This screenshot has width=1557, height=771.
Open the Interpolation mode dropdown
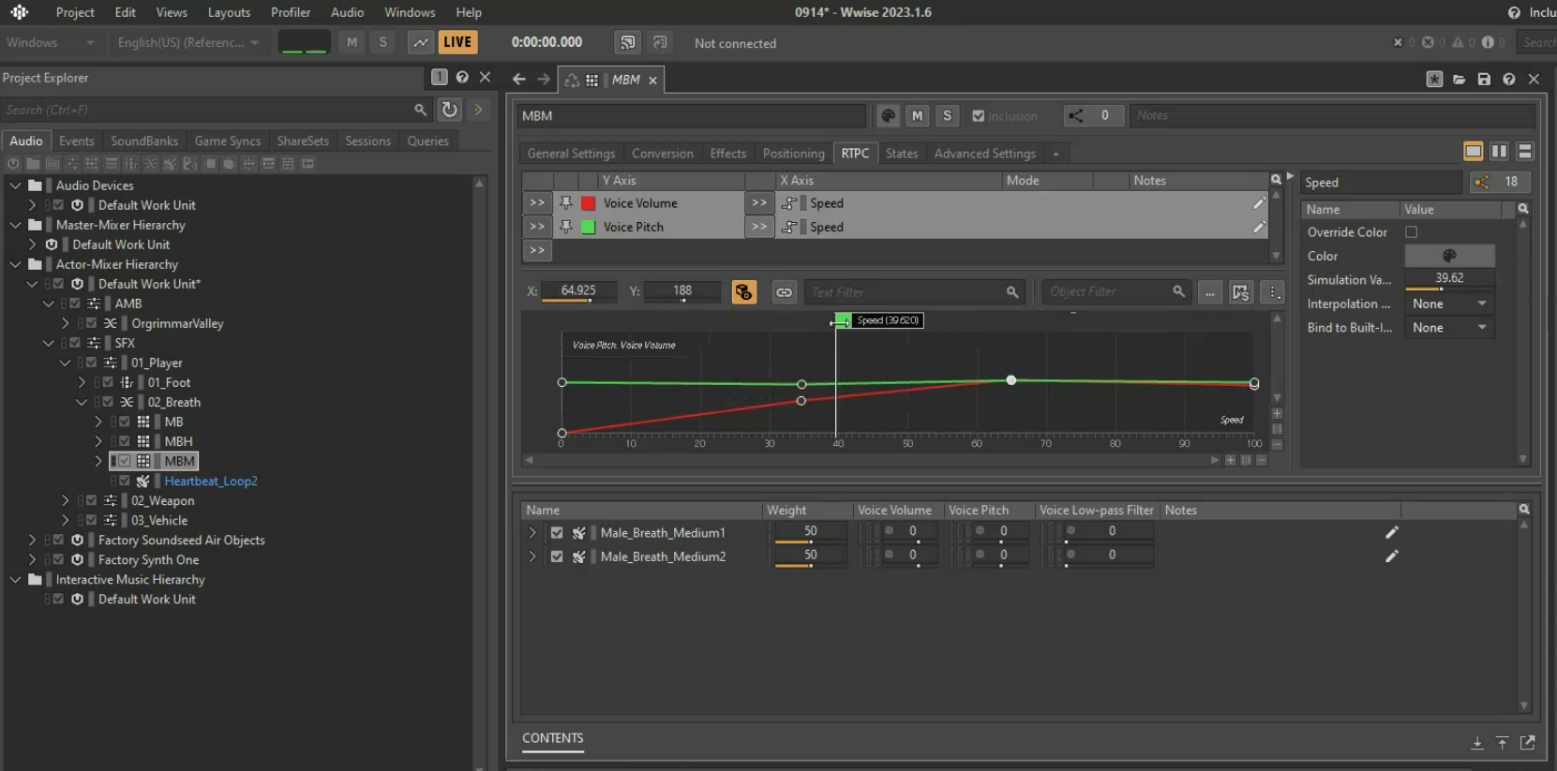[x=1449, y=304]
